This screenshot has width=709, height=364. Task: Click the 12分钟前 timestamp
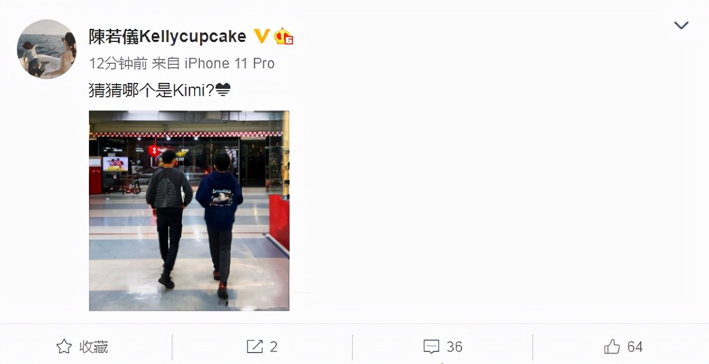coord(118,63)
